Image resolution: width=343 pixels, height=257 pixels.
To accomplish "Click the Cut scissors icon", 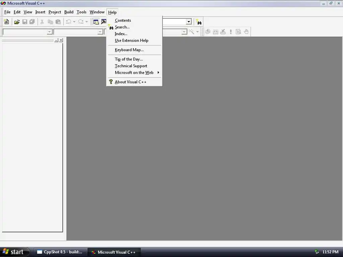I will click(42, 22).
